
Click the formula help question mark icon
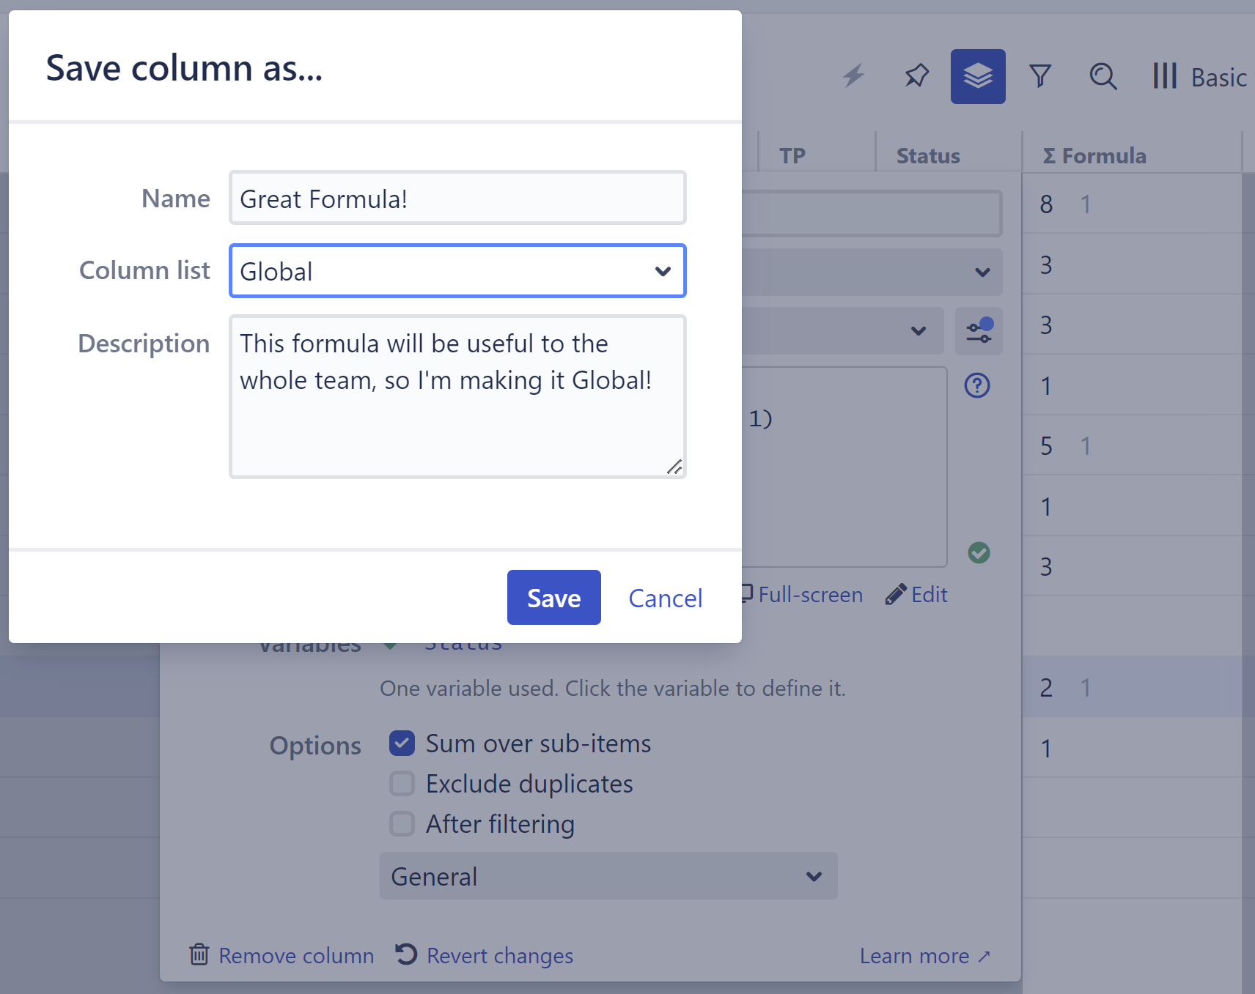click(977, 385)
